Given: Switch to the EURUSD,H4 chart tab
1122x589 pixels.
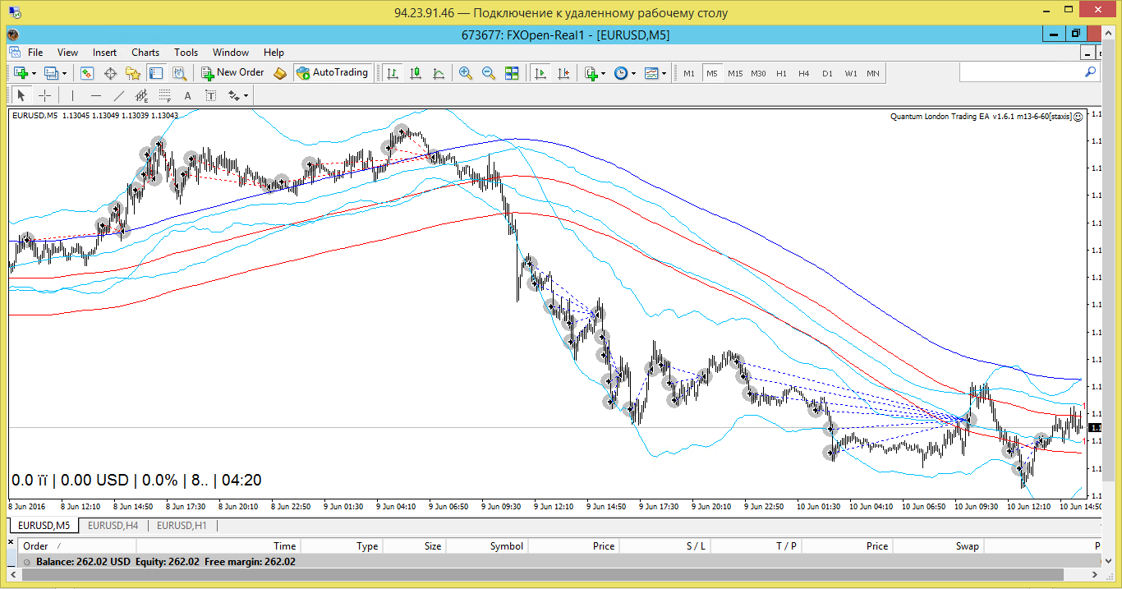Looking at the screenshot, I should click(113, 525).
